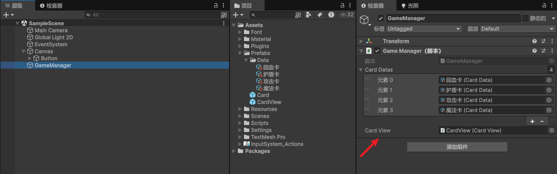
Task: Collapse the SampleScene hierarchy arrow
Action: tap(17, 23)
